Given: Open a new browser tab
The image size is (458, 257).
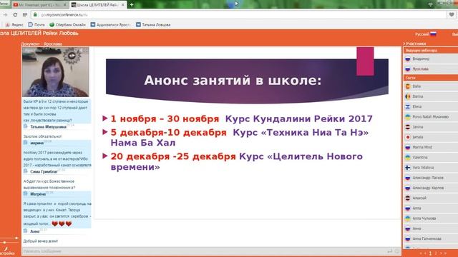Looking at the screenshot, I should pos(132,5).
